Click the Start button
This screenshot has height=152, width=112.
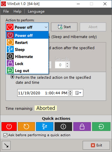tap(64, 27)
